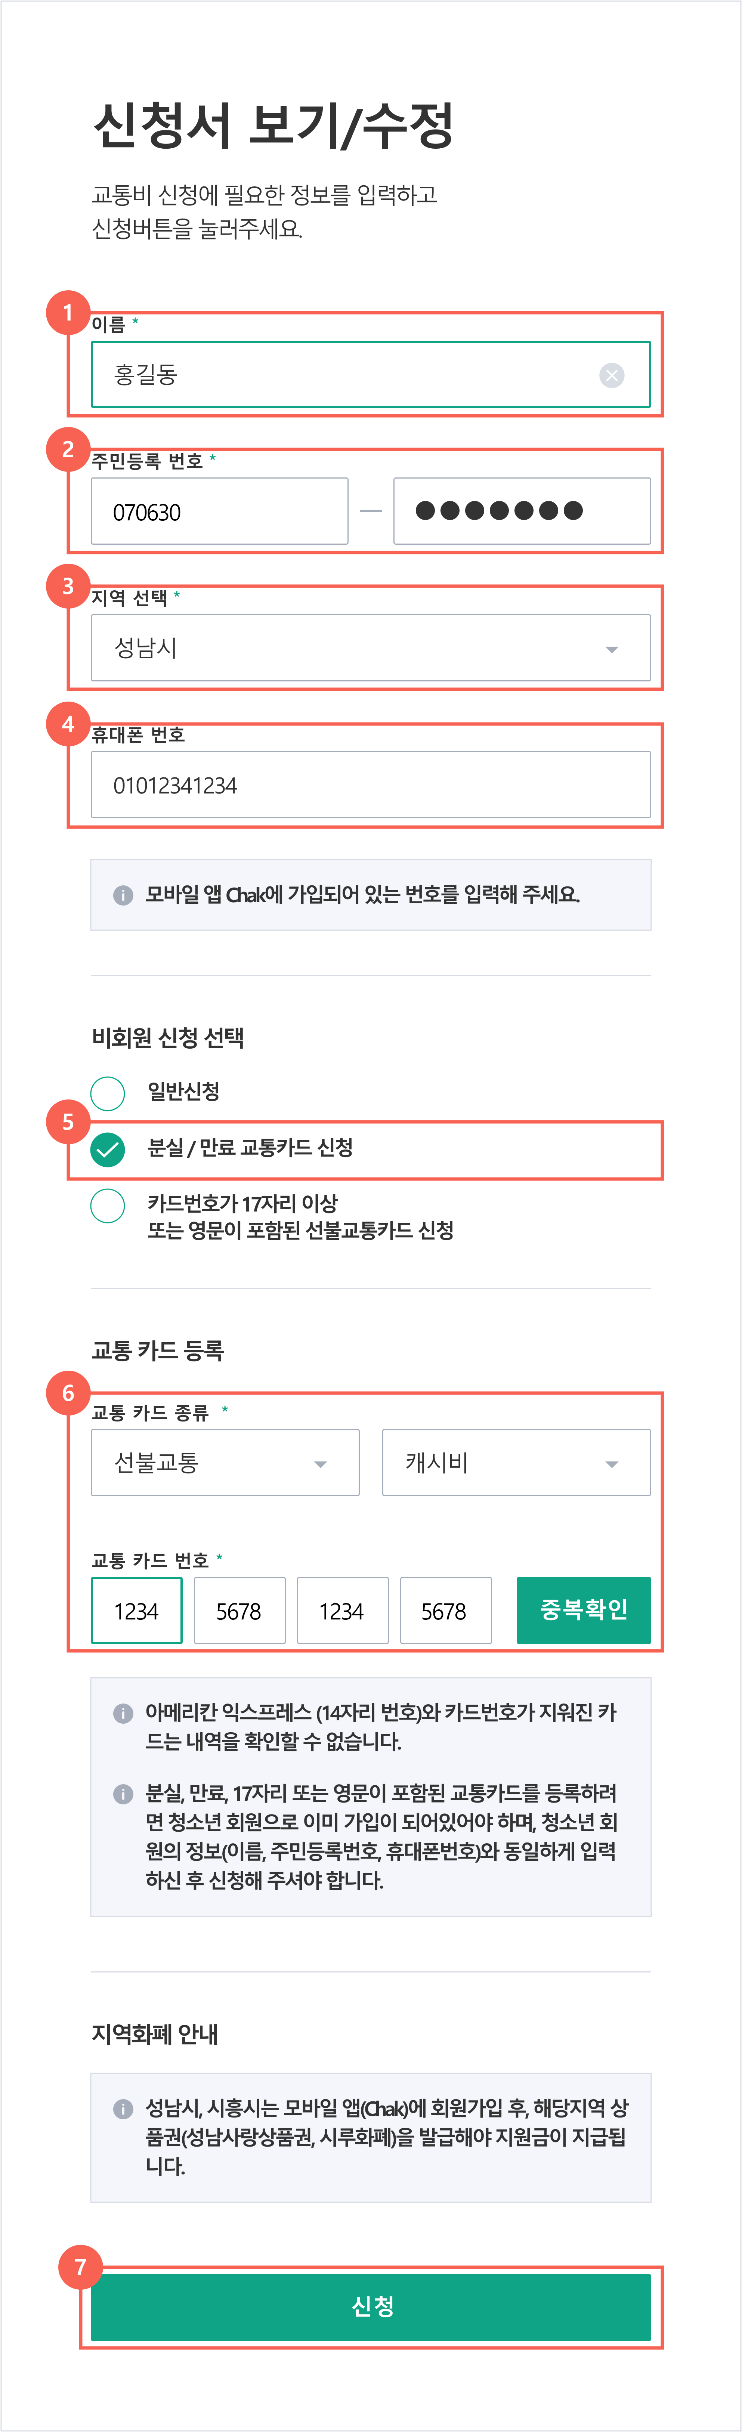Submit with the 신청 button

(x=371, y=2307)
